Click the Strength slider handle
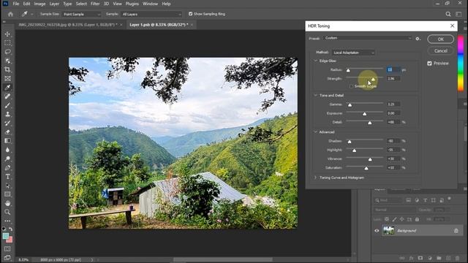The width and height of the screenshot is (468, 263). point(373,80)
